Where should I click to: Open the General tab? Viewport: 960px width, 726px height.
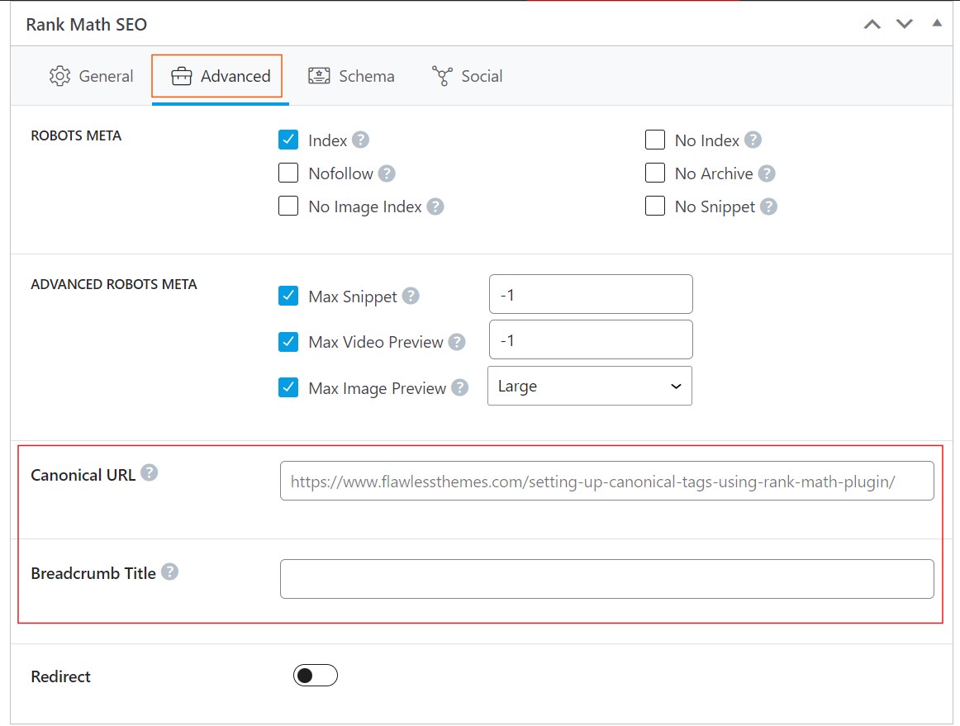90,76
